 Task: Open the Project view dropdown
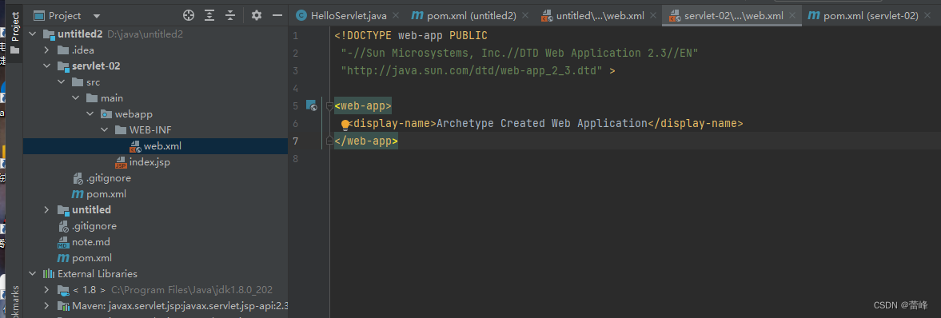(98, 16)
